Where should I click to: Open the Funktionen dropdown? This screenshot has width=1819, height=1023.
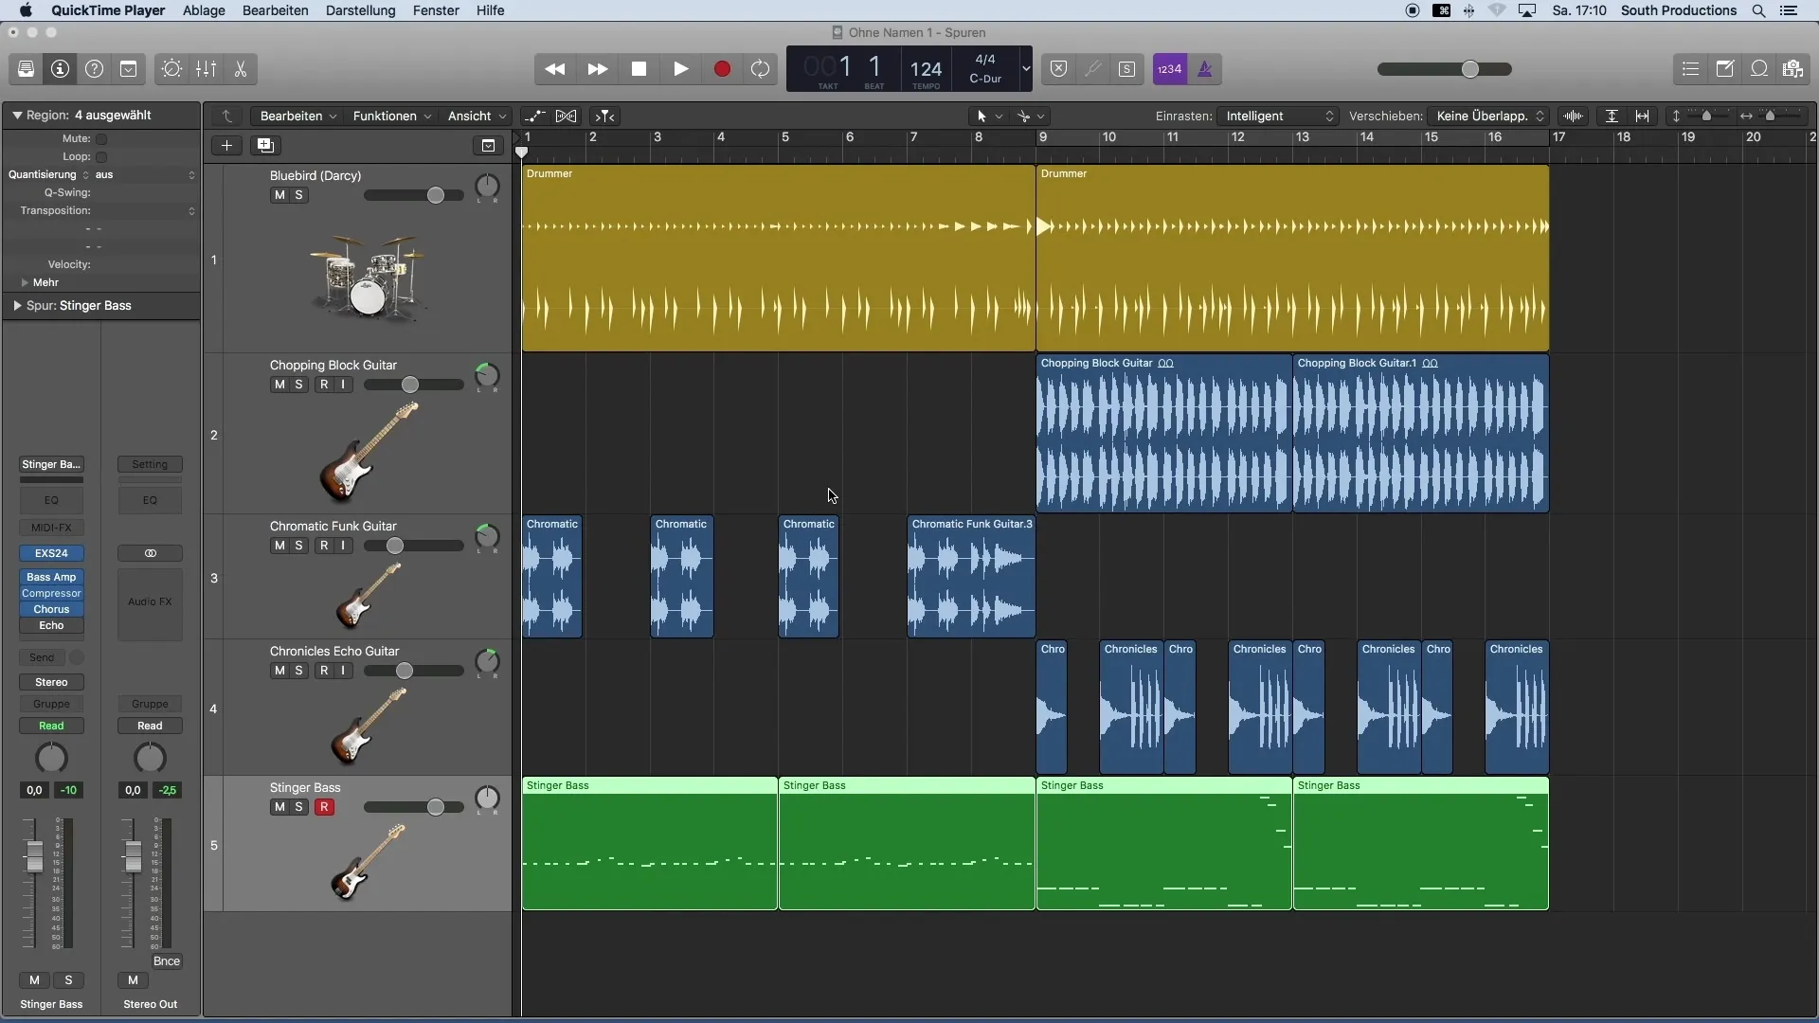pos(392,116)
